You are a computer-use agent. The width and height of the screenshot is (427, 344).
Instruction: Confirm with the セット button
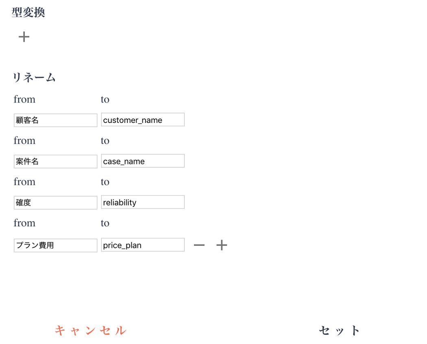(x=340, y=331)
